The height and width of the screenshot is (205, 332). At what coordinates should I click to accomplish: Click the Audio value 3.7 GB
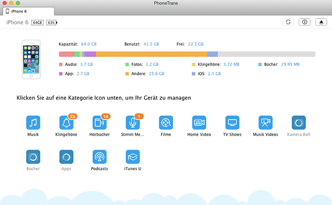[x=86, y=65]
